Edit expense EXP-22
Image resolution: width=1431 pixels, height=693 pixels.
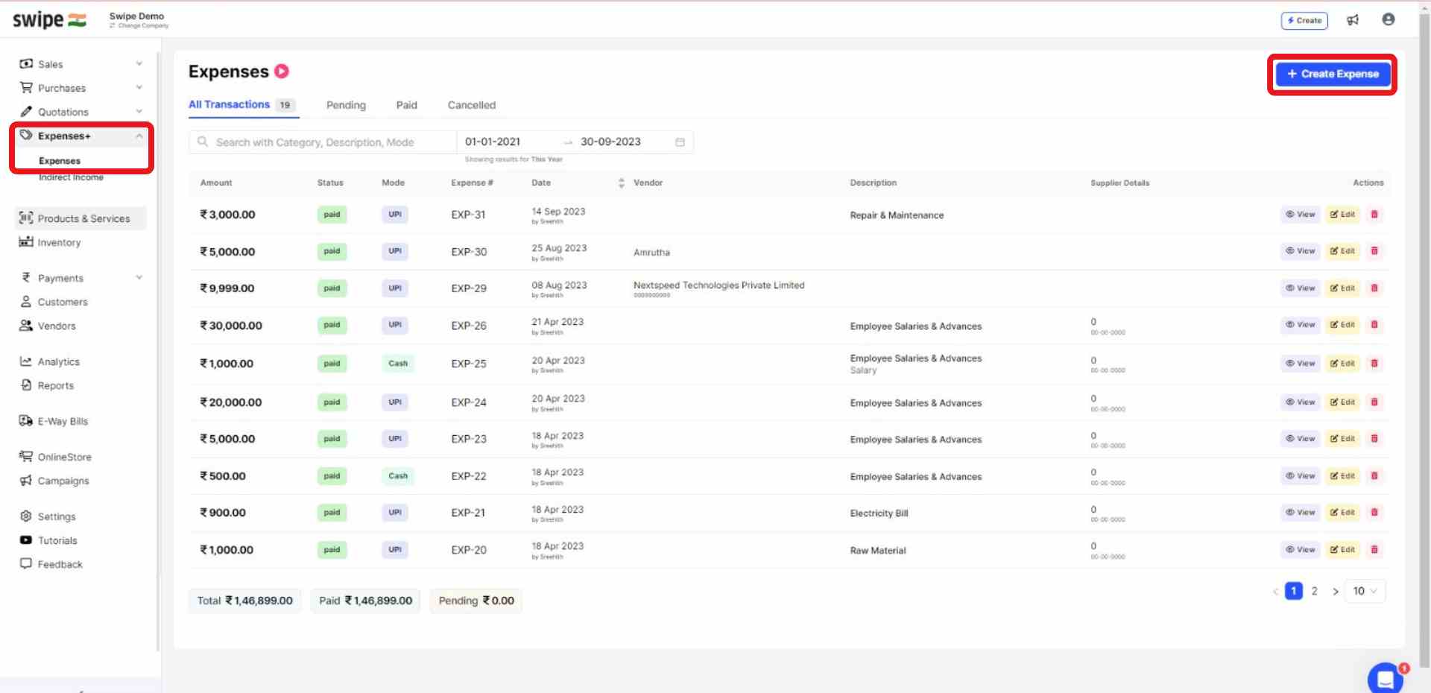pyautogui.click(x=1343, y=475)
